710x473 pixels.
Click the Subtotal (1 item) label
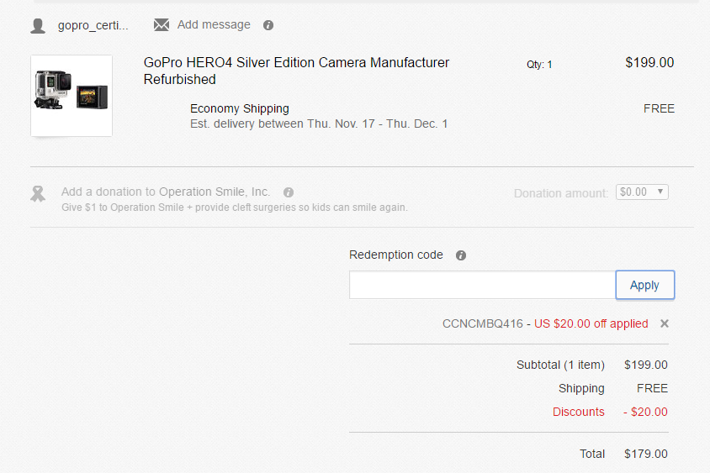coord(560,365)
